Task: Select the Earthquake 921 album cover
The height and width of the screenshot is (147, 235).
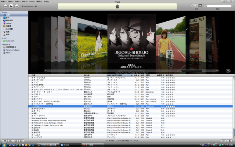Action: pos(198,39)
